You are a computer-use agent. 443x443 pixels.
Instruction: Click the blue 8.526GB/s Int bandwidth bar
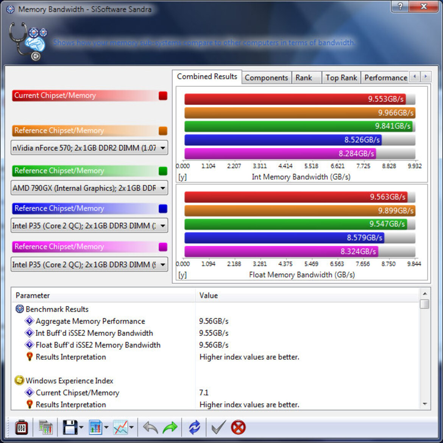283,140
